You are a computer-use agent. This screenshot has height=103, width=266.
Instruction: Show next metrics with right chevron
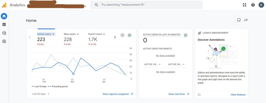[x=115, y=37]
